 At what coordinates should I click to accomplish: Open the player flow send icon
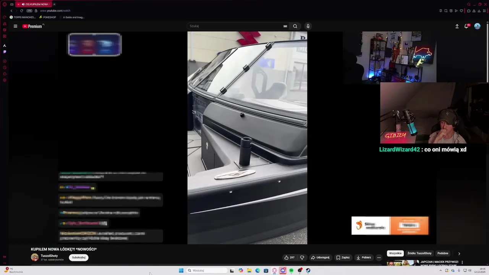click(x=456, y=11)
